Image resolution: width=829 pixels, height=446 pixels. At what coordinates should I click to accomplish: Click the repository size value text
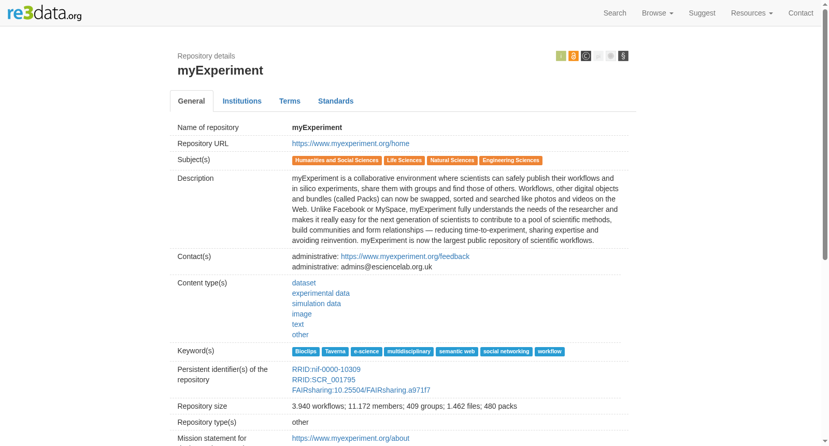[x=405, y=406]
